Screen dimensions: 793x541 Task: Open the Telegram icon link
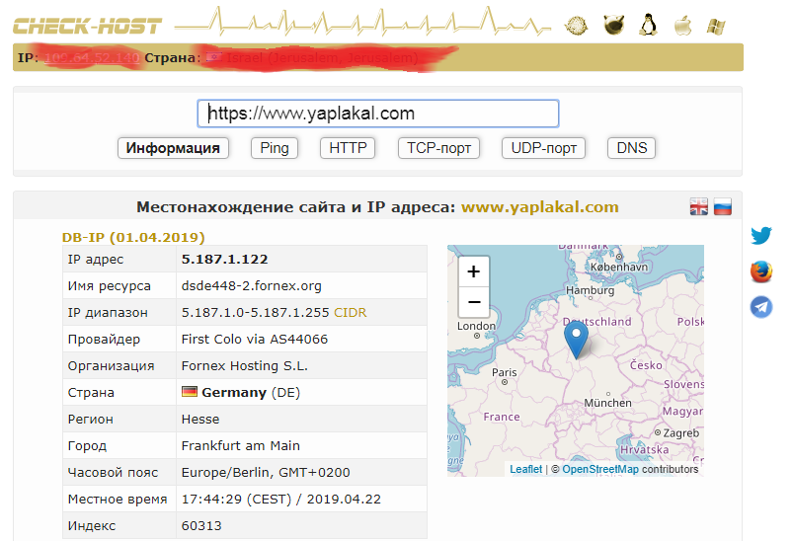(761, 307)
